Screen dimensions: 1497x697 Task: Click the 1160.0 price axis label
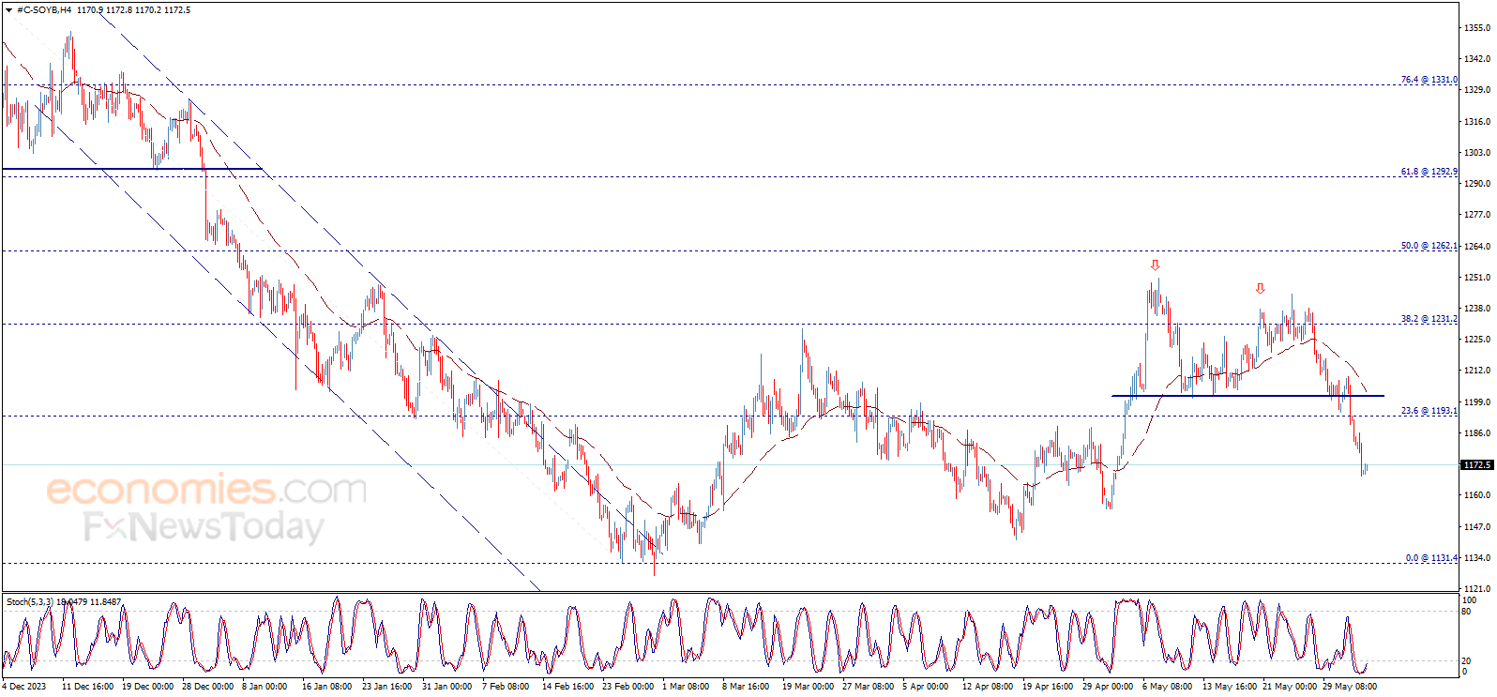pyautogui.click(x=1477, y=495)
